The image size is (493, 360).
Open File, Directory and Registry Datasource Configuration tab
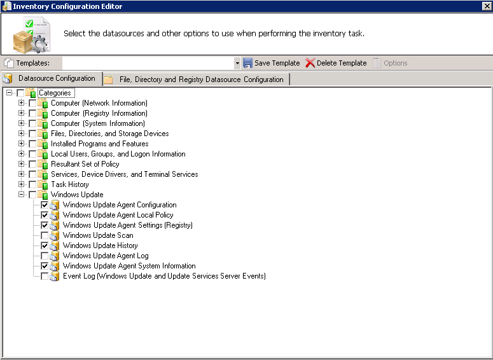[x=196, y=80]
